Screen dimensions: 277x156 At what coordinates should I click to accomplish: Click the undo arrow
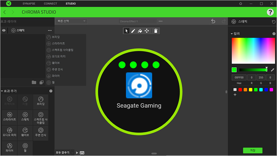click(x=213, y=21)
